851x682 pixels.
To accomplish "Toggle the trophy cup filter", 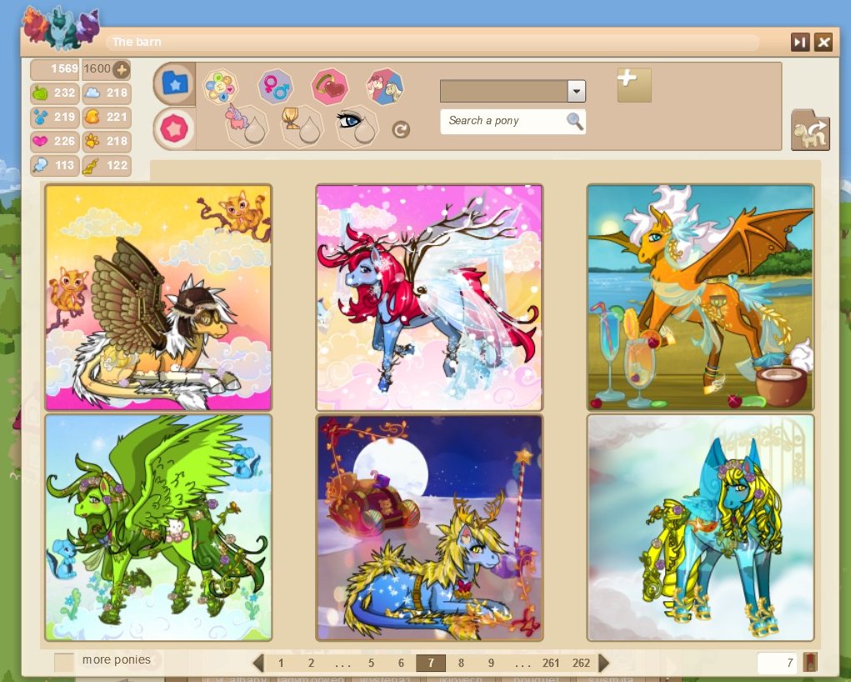I will 301,125.
